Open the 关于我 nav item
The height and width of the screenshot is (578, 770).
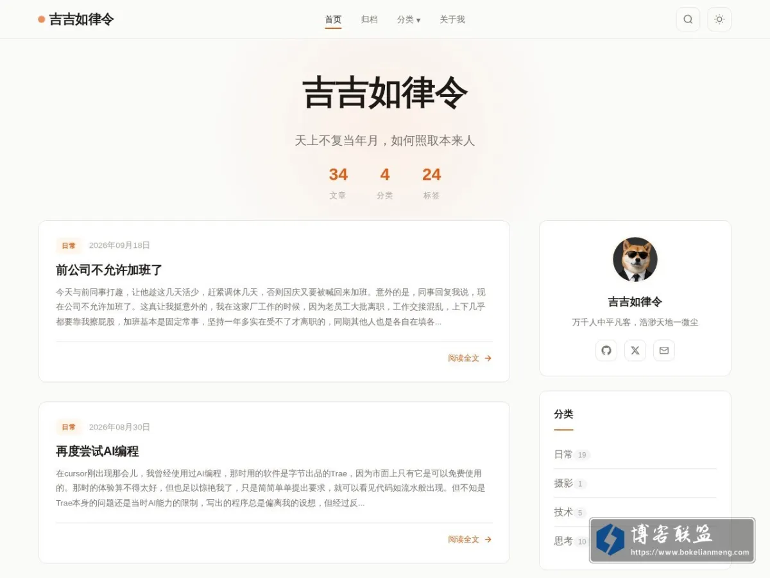[452, 20]
